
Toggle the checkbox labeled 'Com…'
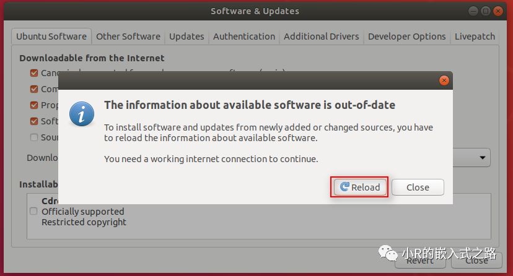click(x=34, y=89)
